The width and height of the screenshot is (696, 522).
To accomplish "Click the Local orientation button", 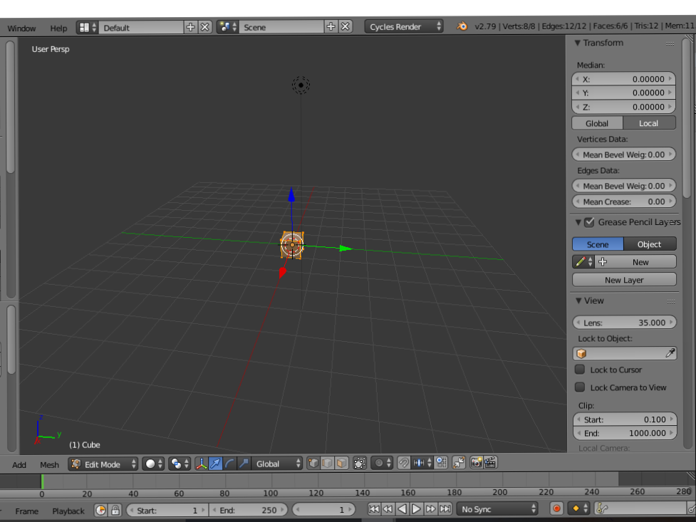I will point(648,122).
